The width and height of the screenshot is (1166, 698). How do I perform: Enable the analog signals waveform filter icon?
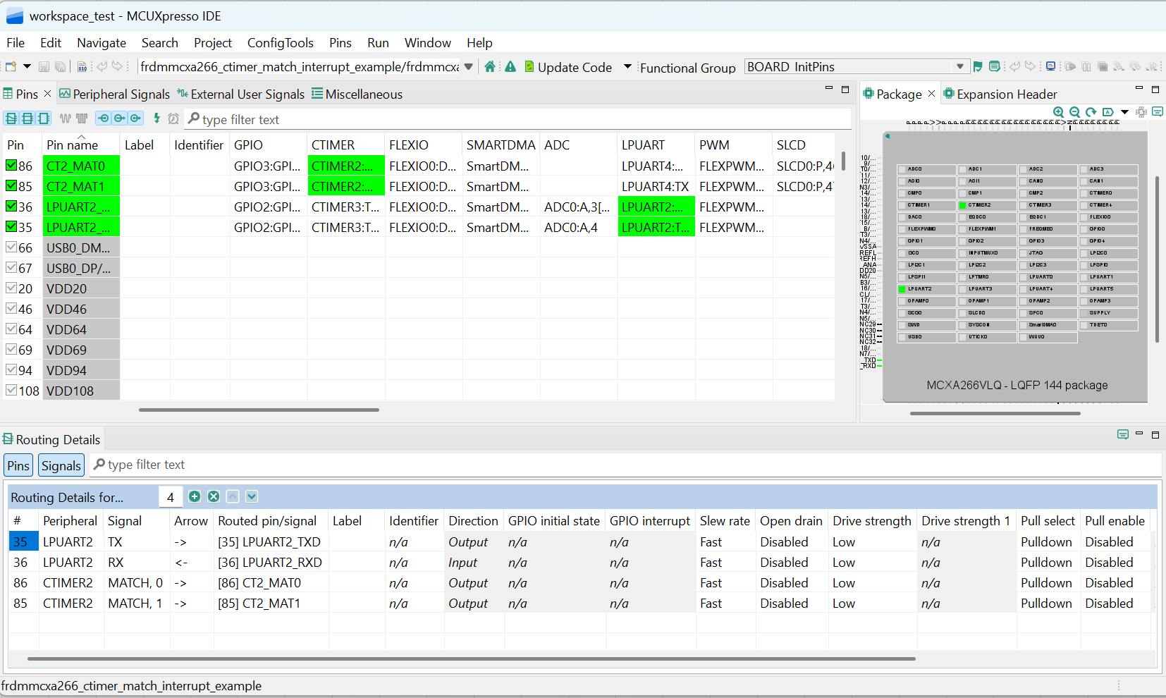[65, 118]
